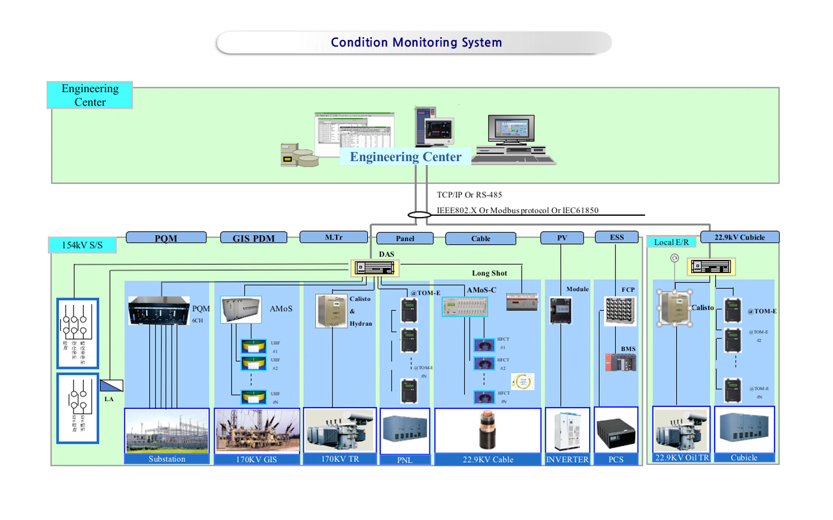Click the DAS server under Panel
833x520 pixels.
coord(374,268)
